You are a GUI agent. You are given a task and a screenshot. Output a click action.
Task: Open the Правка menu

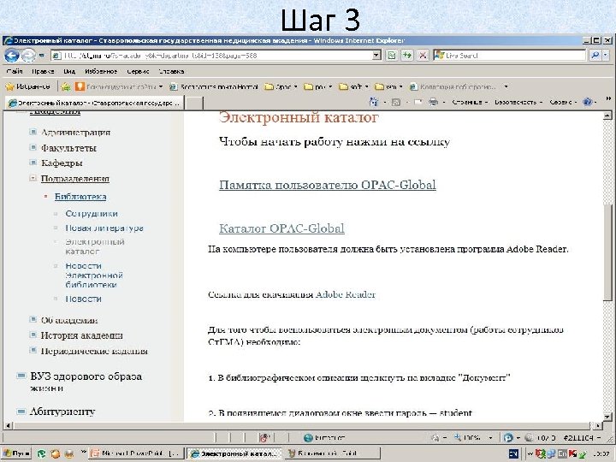click(x=43, y=72)
